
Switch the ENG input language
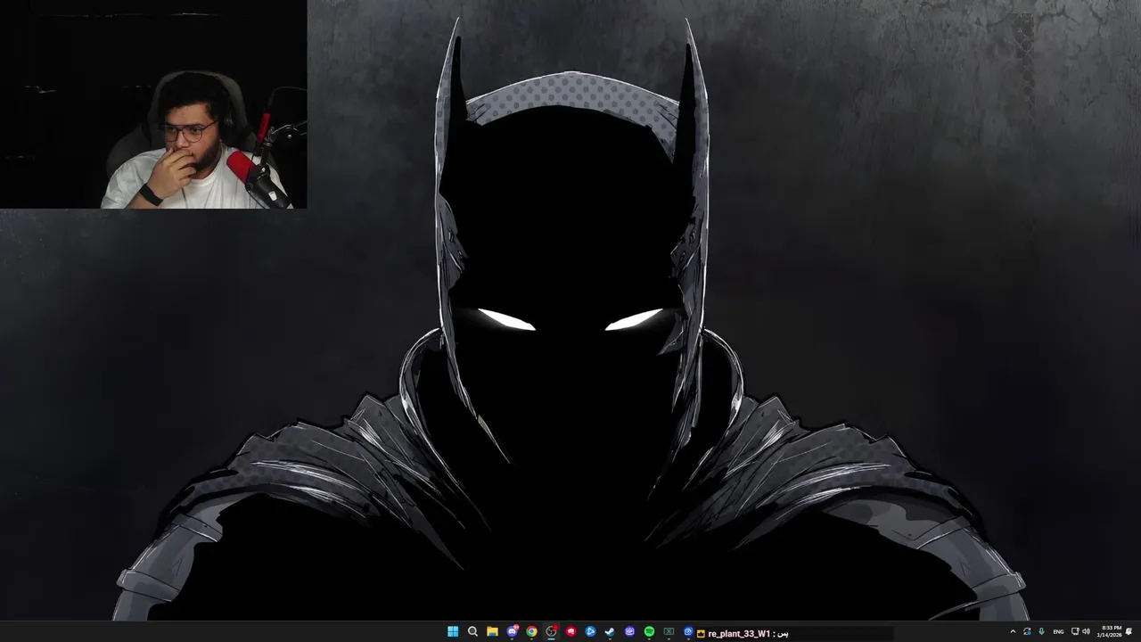tap(1059, 631)
